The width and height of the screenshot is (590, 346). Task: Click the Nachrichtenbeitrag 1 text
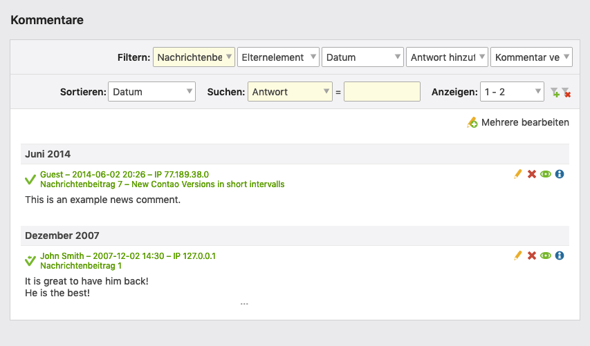pyautogui.click(x=81, y=266)
